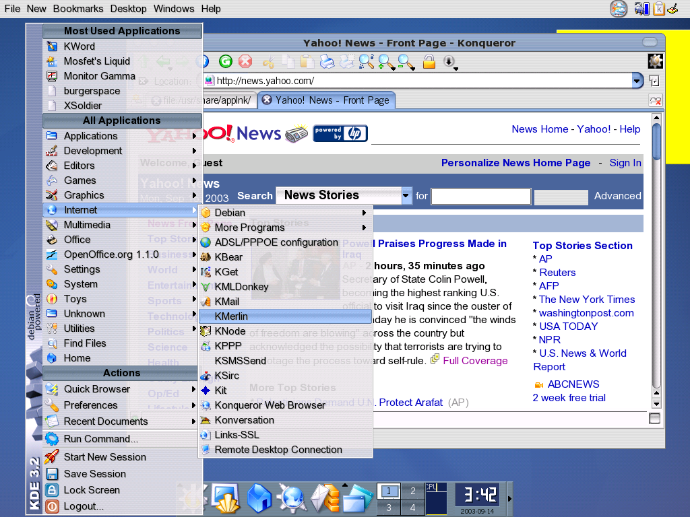The image size is (690, 517).
Task: Open the Bookmarks menu in top menubar
Action: point(78,9)
